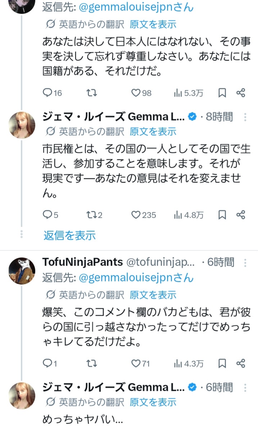Show original text of the top reply
The image size is (258, 430).
point(153,24)
